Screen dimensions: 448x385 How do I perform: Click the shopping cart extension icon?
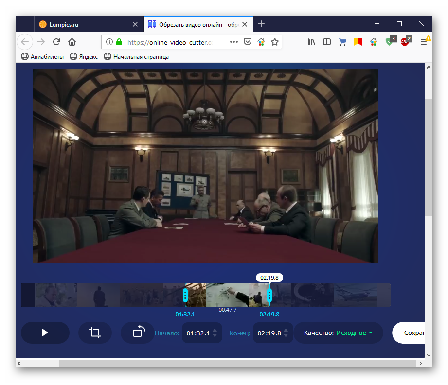[x=342, y=42]
